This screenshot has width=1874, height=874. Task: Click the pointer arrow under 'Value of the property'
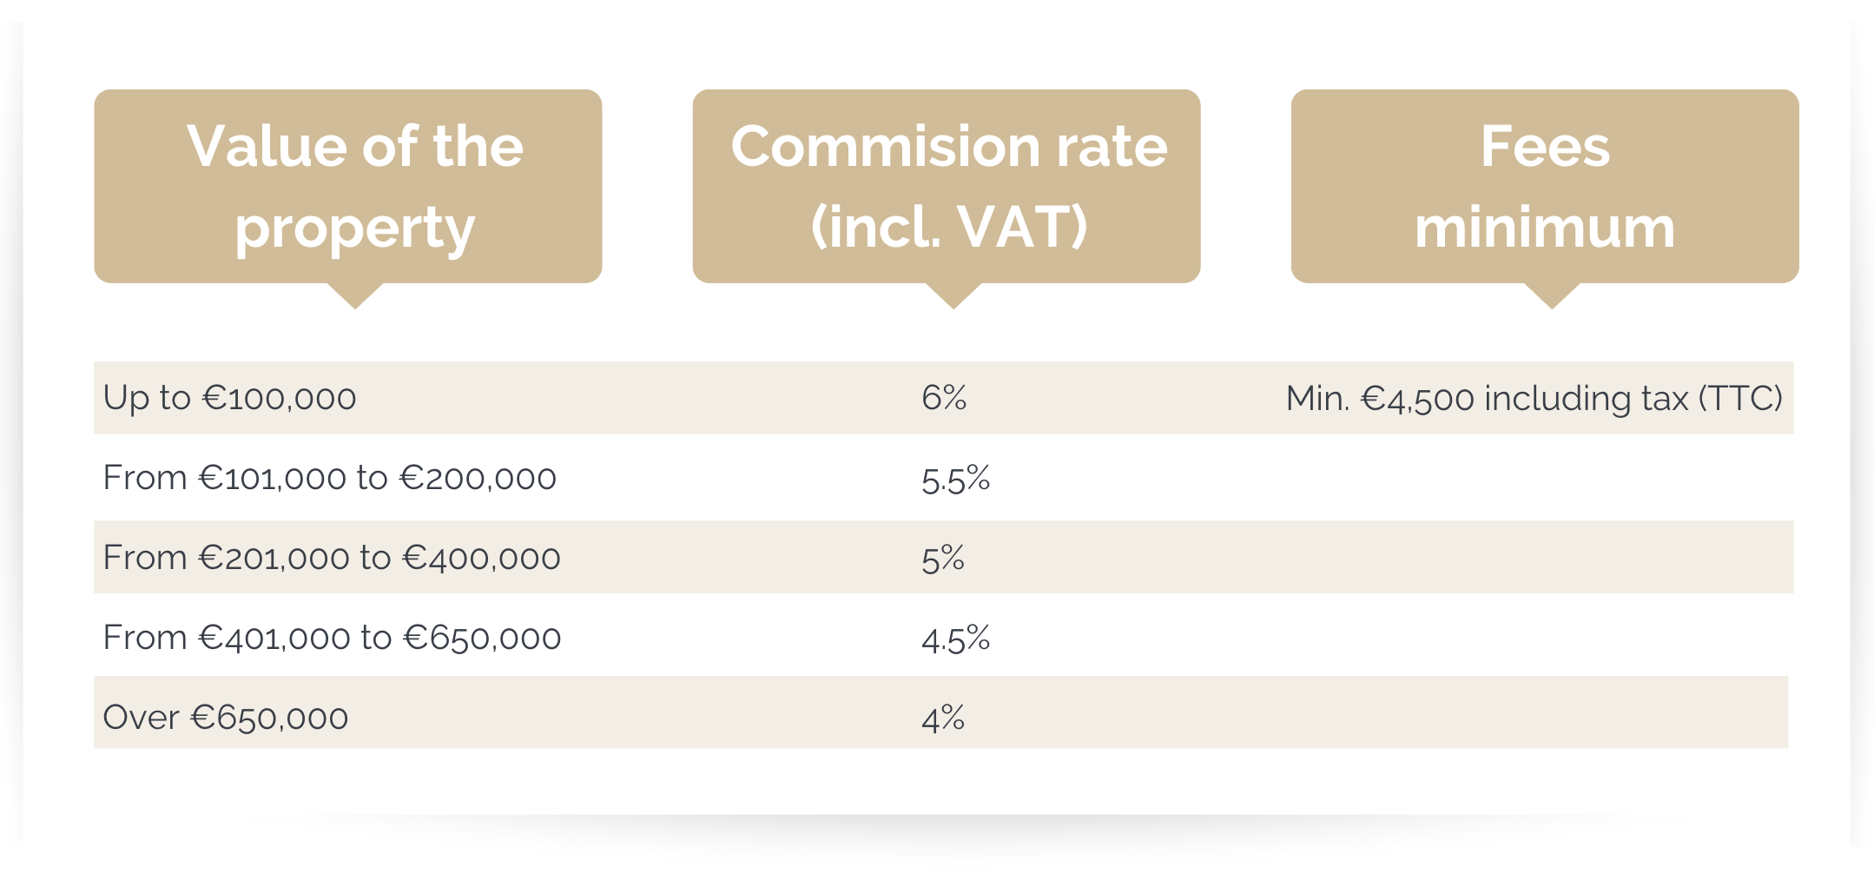(355, 295)
